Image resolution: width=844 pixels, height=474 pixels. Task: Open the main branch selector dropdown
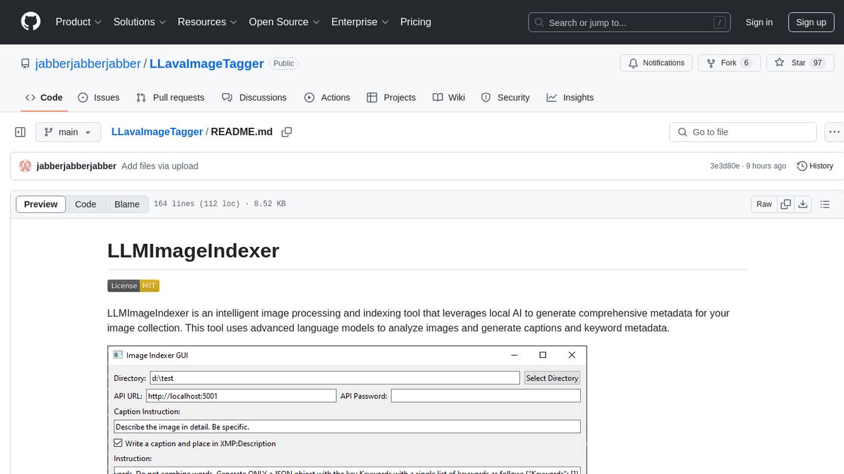[68, 132]
